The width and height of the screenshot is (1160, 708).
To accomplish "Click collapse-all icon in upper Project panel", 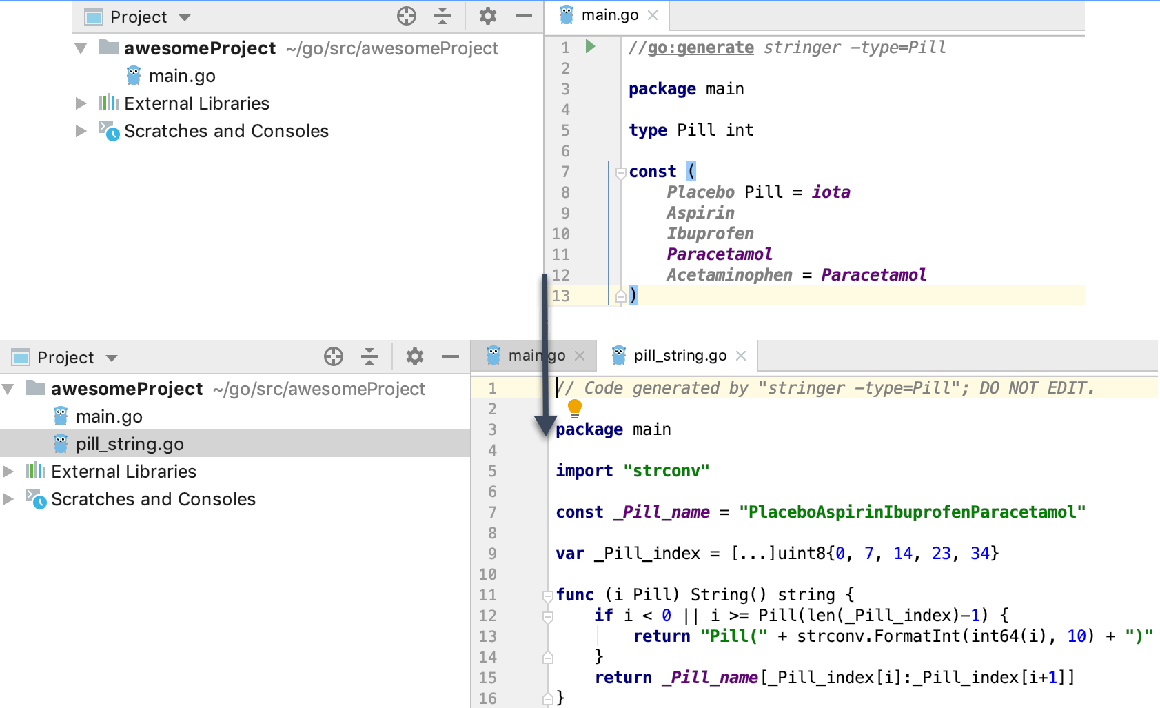I will [442, 16].
